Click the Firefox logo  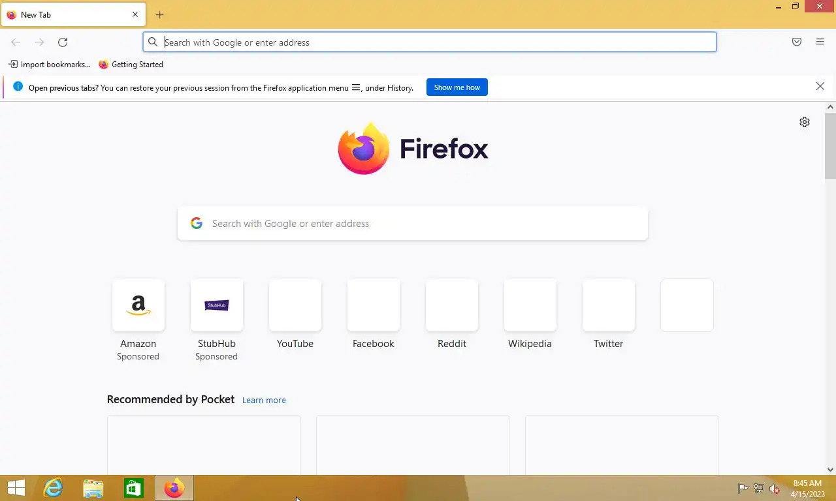pyautogui.click(x=413, y=149)
